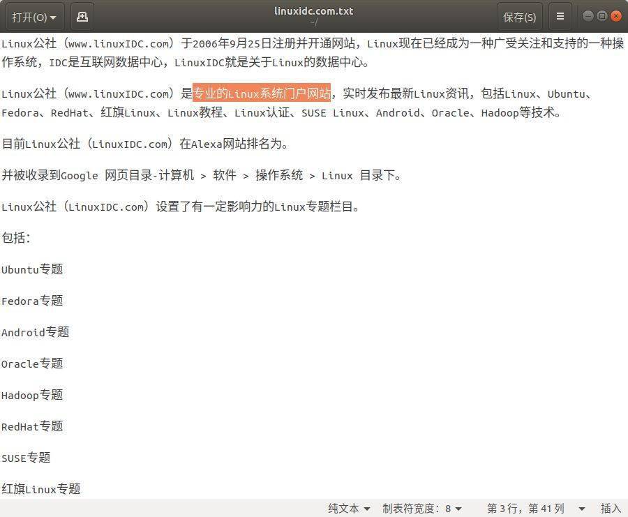Maximize the gedit window

coord(602,16)
